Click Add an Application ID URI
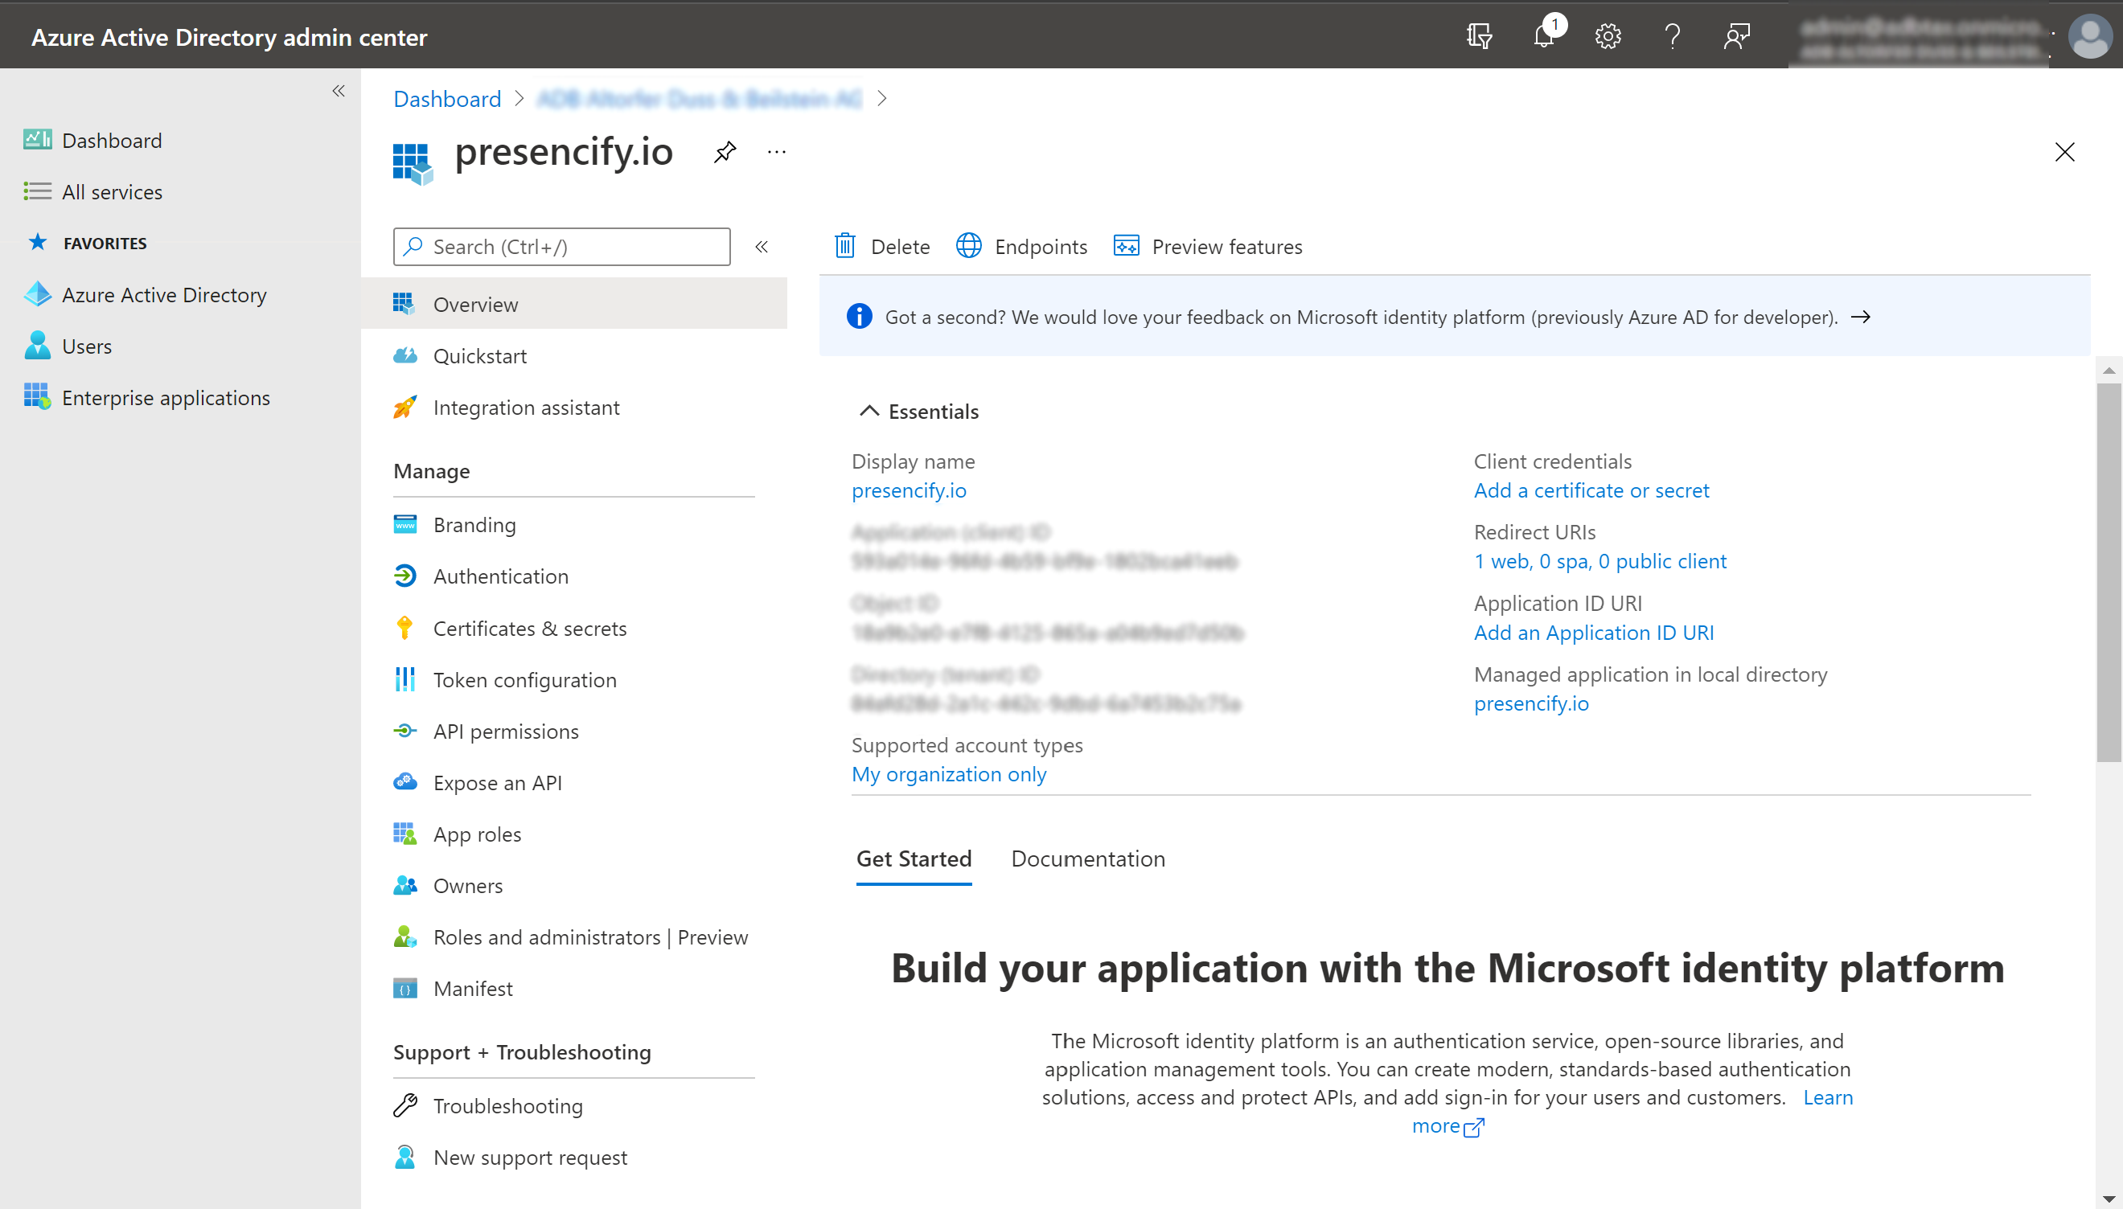The width and height of the screenshot is (2123, 1209). click(1593, 633)
